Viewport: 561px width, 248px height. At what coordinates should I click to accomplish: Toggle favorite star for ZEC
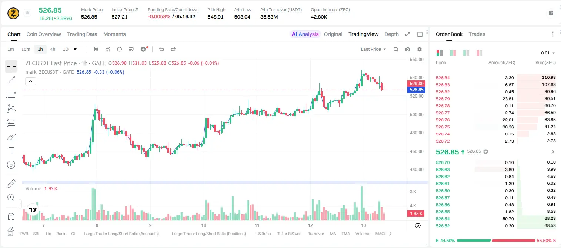point(27,13)
